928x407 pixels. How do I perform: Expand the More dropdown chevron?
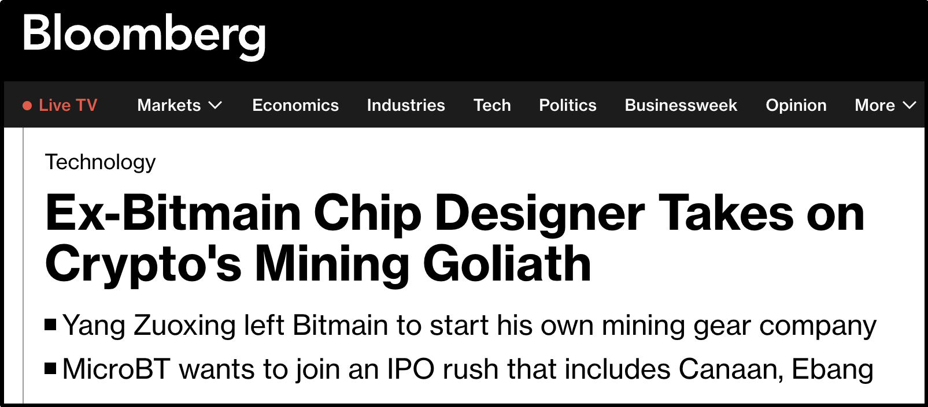click(909, 106)
